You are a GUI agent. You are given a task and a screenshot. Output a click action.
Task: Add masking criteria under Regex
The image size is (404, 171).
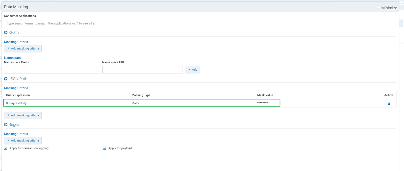coord(23,141)
